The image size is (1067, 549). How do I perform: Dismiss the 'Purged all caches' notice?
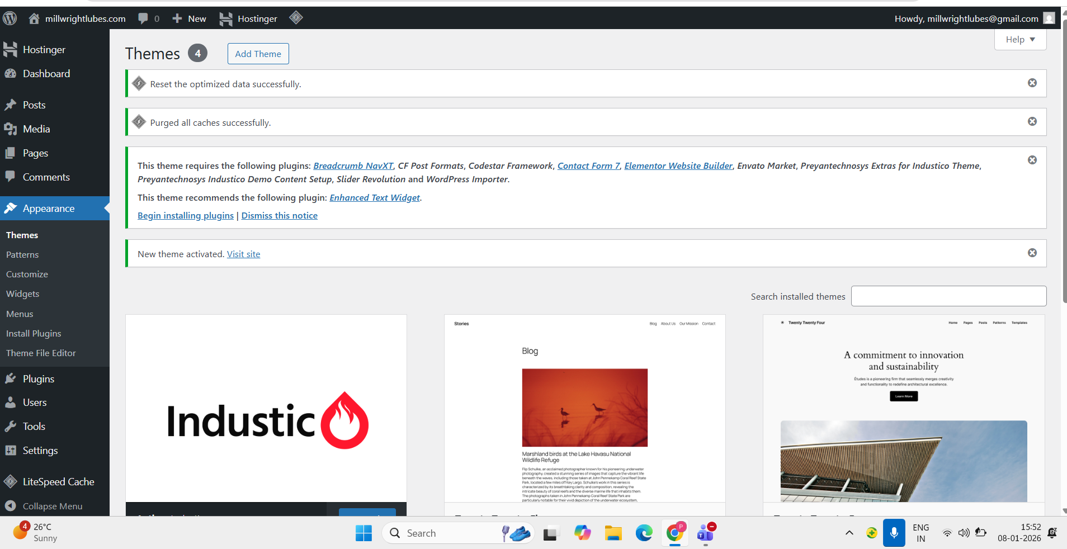1032,121
